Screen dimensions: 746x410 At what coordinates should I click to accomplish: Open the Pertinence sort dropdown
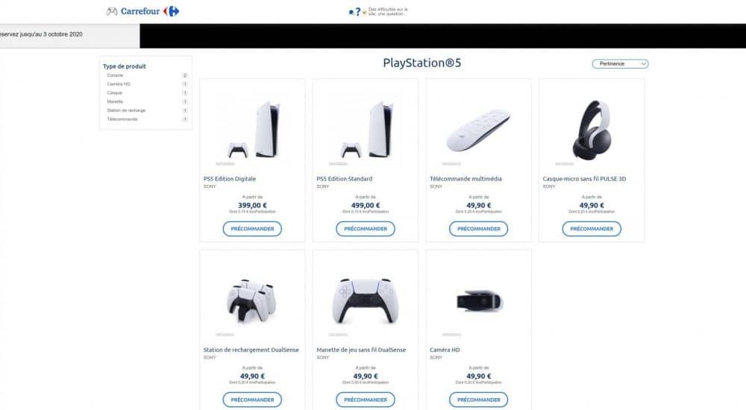click(x=620, y=63)
